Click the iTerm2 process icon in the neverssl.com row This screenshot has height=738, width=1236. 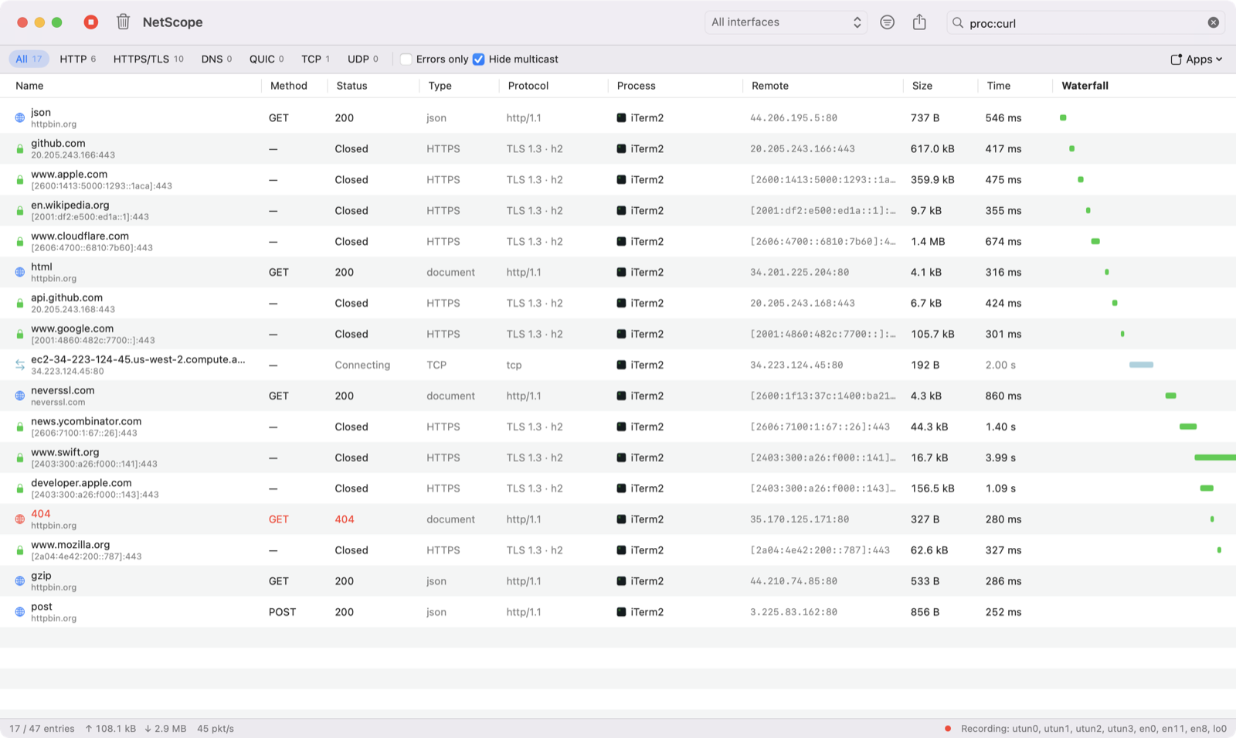pyautogui.click(x=621, y=396)
